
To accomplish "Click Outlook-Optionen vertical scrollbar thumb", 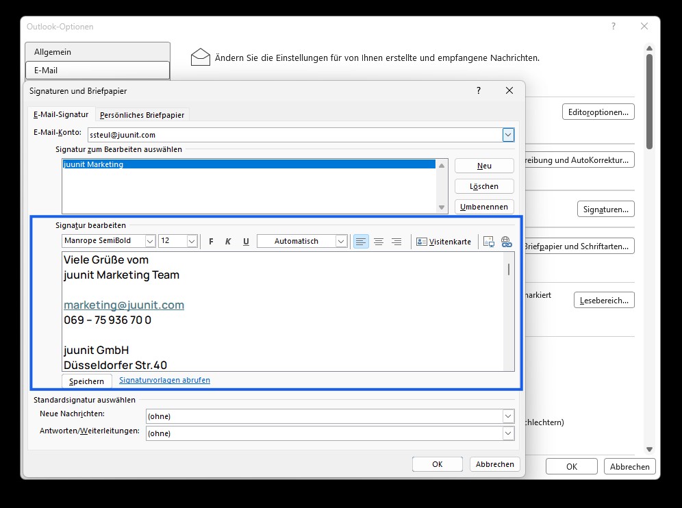I will click(649, 102).
